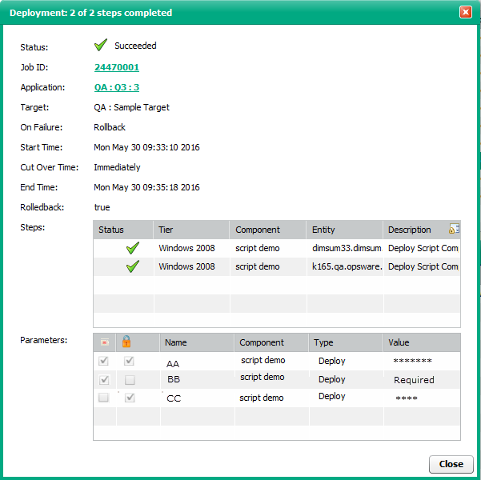
Task: Toggle the lock checkbox for parameter AA
Action: tap(130, 362)
